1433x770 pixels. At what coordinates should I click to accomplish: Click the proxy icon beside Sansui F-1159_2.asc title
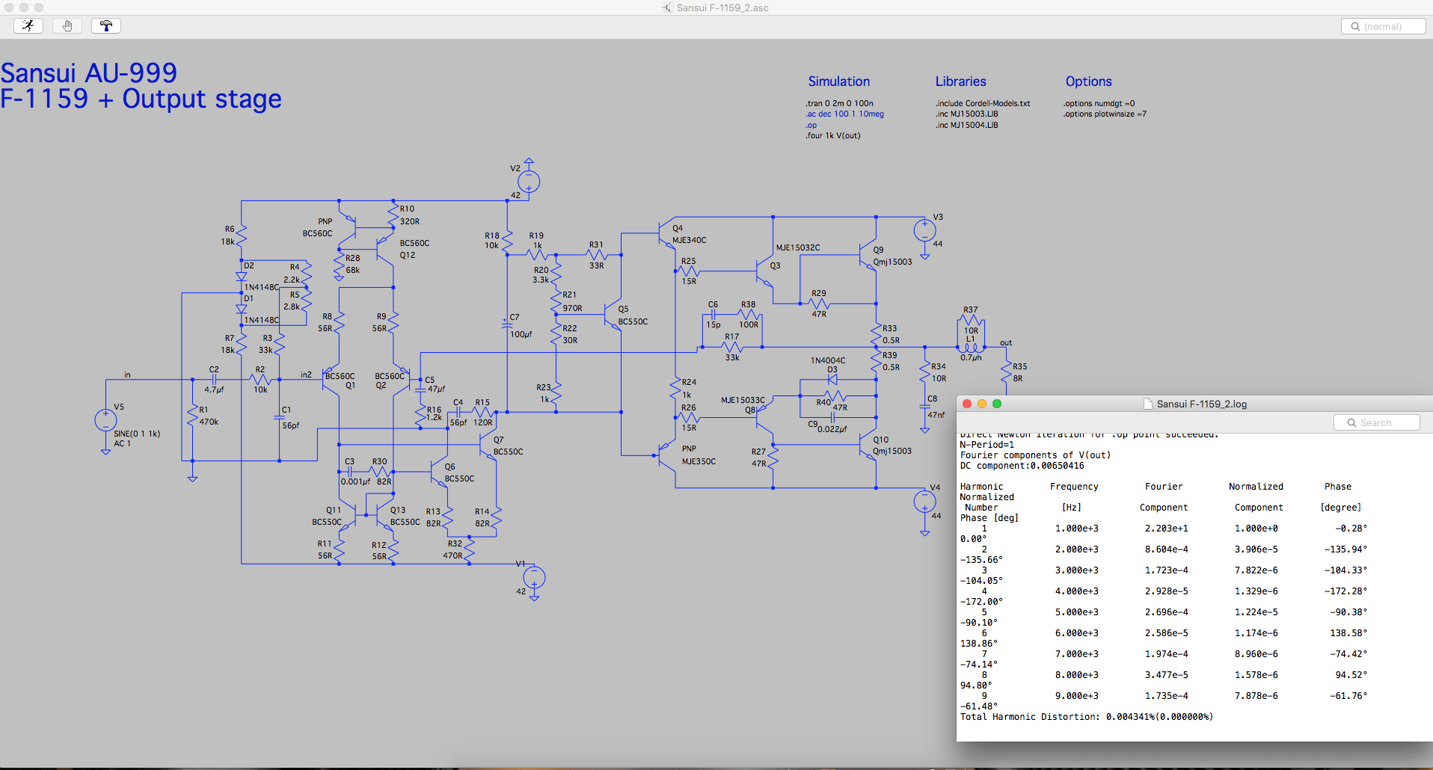667,7
